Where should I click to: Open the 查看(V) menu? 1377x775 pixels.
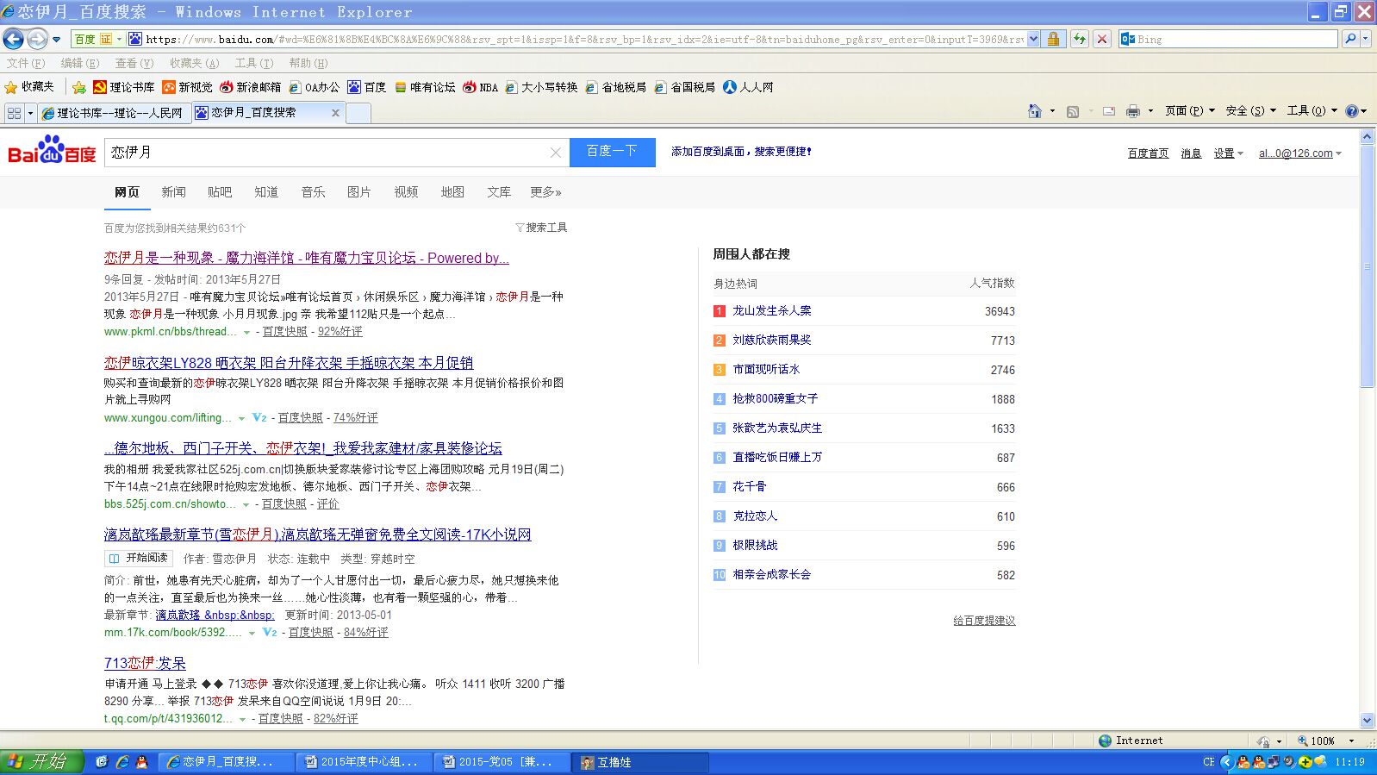tap(134, 63)
